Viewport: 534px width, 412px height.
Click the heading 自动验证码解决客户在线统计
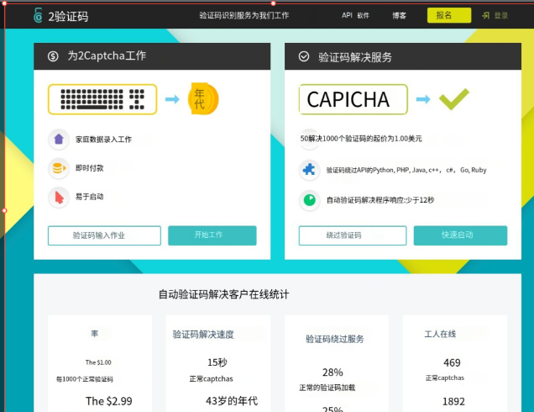[x=223, y=294]
